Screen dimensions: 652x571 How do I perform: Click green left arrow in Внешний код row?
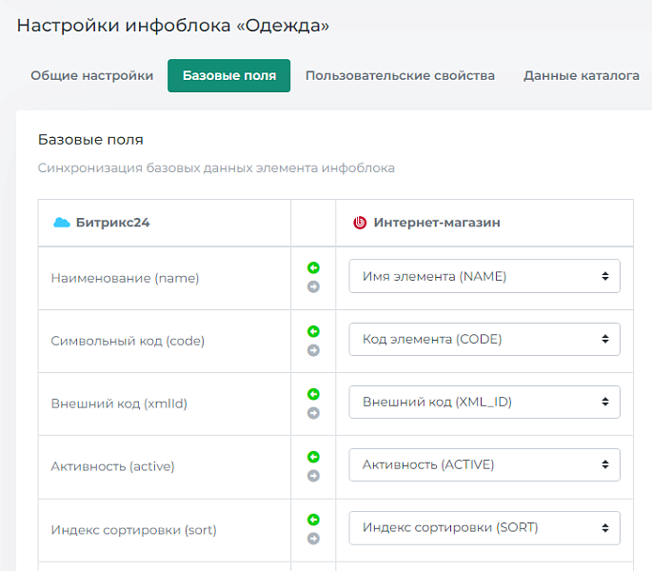point(313,394)
